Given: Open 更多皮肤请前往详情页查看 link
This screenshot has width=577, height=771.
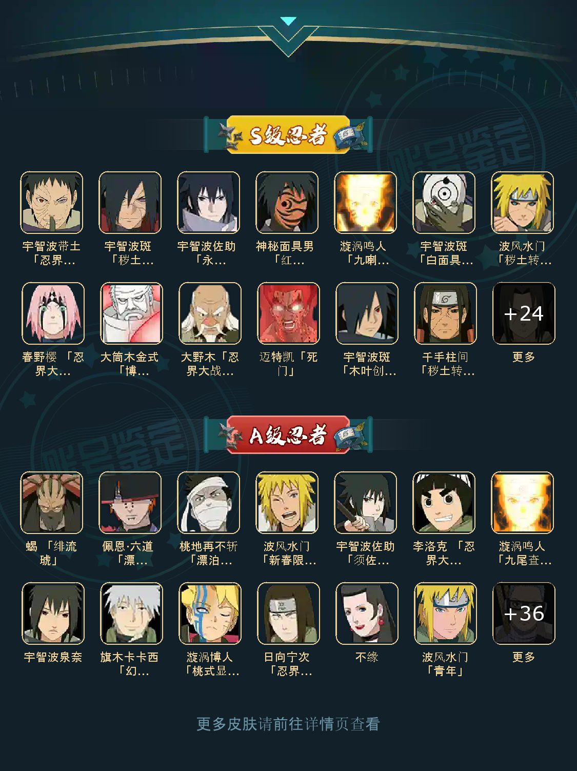Looking at the screenshot, I should (x=288, y=724).
